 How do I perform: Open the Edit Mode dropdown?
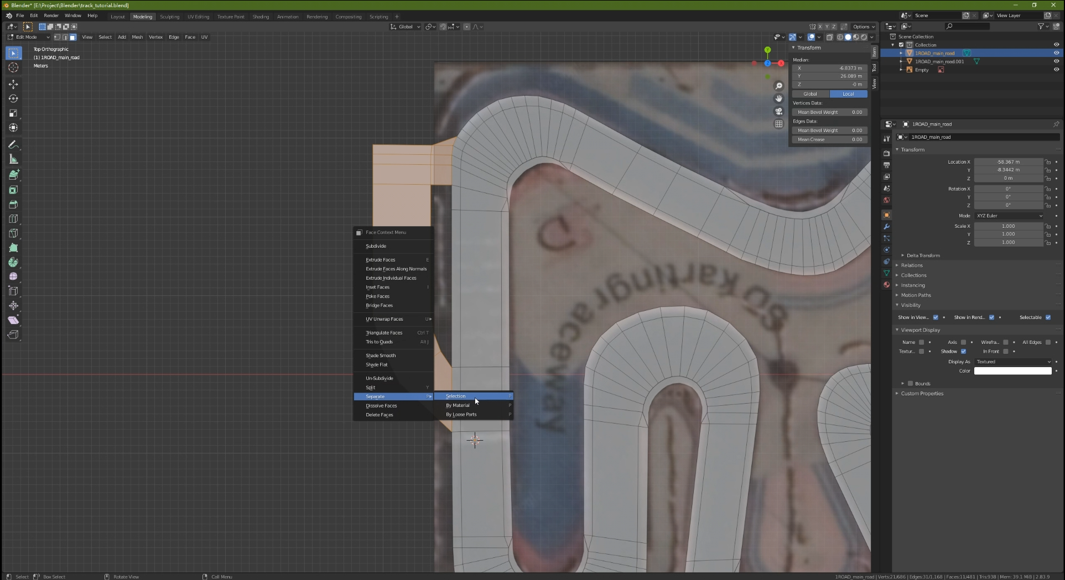click(28, 37)
